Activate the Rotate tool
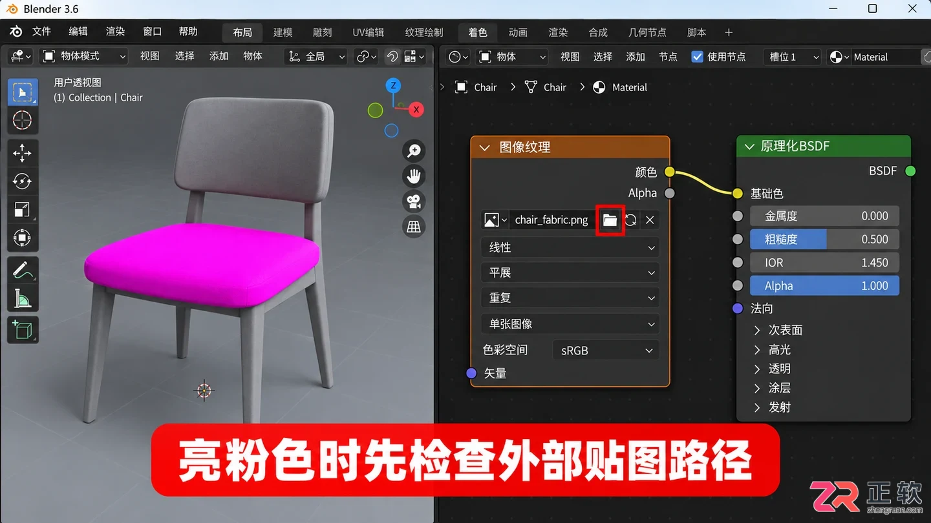 pos(22,181)
